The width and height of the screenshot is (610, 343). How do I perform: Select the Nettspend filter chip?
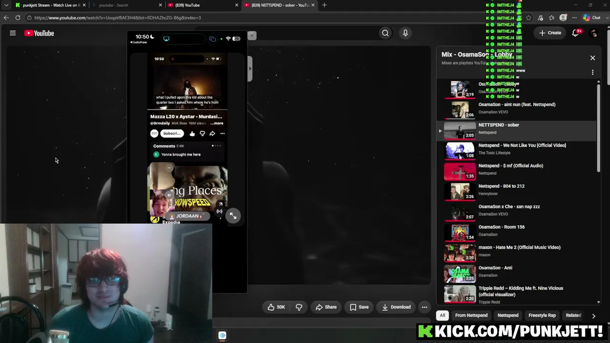click(x=508, y=315)
